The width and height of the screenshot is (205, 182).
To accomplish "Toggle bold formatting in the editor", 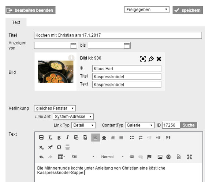I will coord(59,138).
